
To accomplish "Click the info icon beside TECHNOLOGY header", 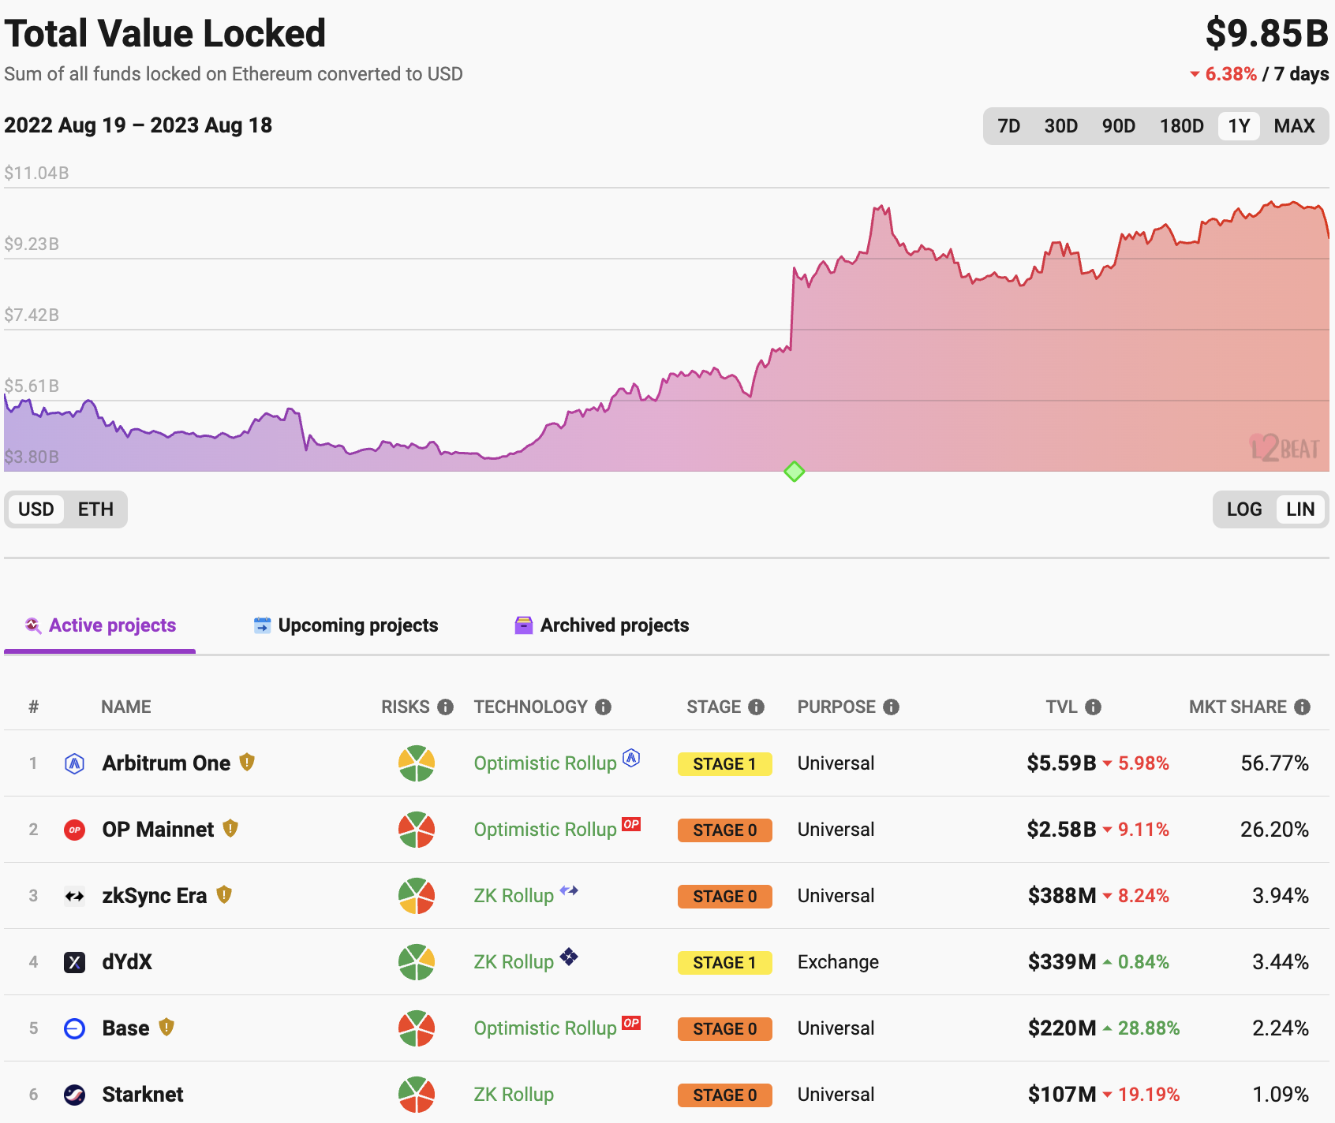I will point(604,707).
